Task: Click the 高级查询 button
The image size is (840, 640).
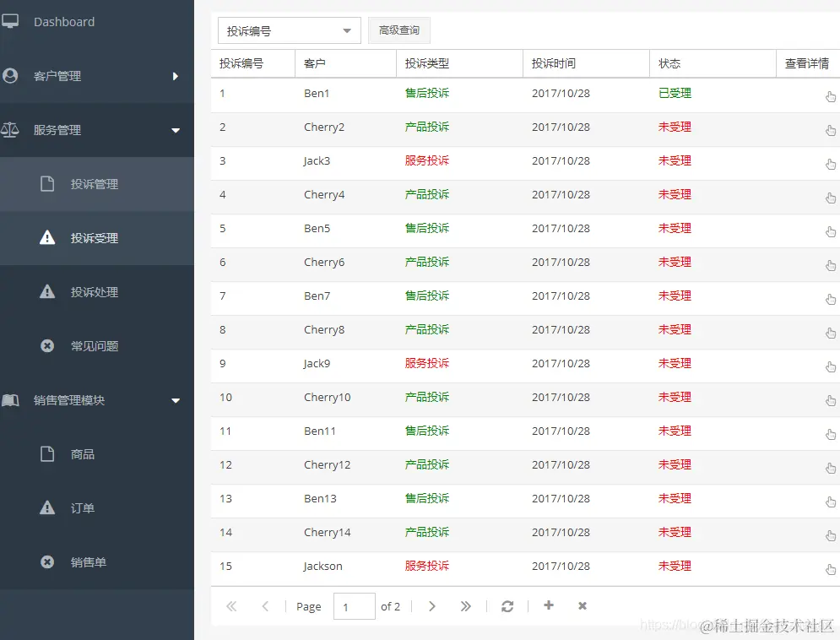Action: pyautogui.click(x=399, y=30)
